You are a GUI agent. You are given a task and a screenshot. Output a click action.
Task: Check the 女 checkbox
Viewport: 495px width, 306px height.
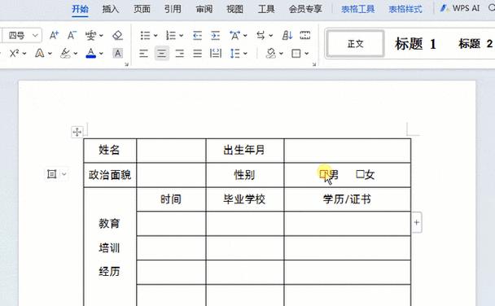pyautogui.click(x=360, y=174)
